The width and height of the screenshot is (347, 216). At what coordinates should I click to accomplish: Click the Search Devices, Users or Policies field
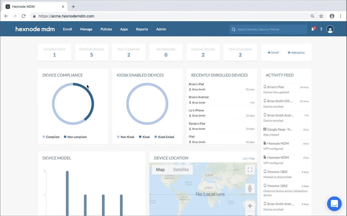pos(268,29)
